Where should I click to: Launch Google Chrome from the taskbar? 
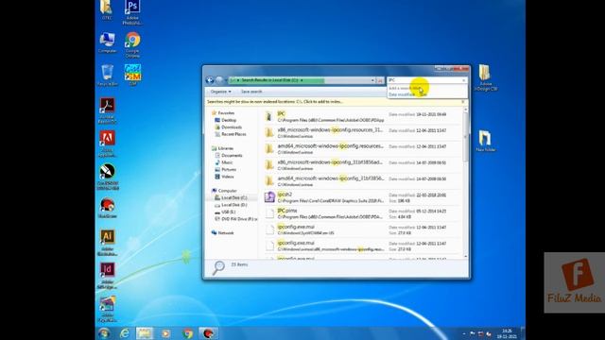[x=187, y=333]
